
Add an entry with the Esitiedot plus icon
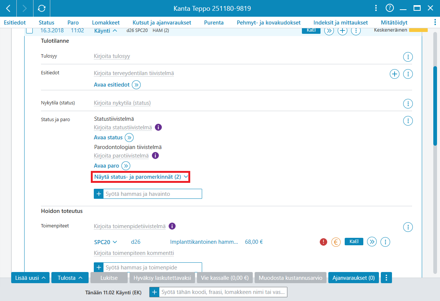click(x=394, y=74)
